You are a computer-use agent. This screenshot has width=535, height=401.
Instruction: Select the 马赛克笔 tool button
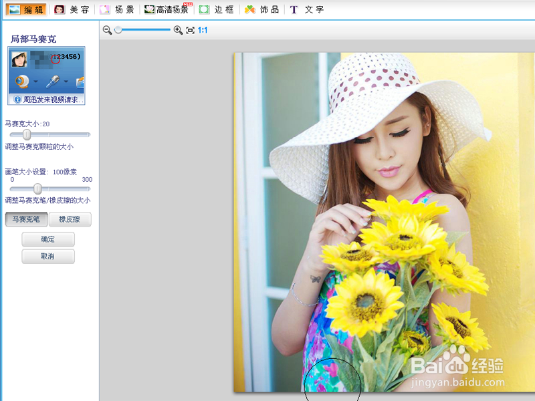click(x=26, y=219)
